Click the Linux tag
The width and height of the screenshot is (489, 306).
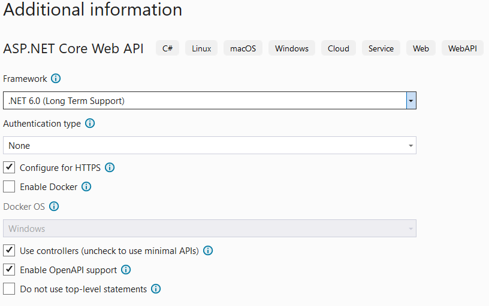[x=201, y=48]
